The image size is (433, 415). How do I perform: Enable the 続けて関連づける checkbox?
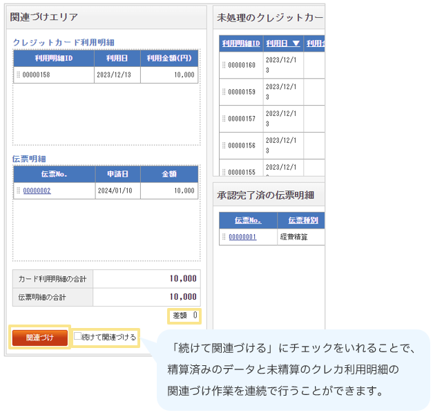tap(78, 337)
